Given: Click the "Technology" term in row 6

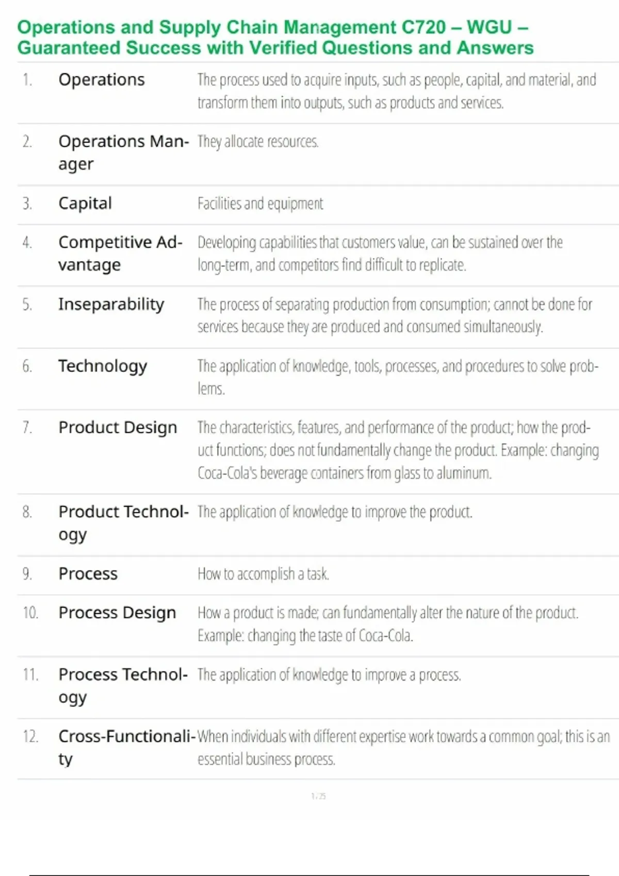Looking at the screenshot, I should pos(103,366).
